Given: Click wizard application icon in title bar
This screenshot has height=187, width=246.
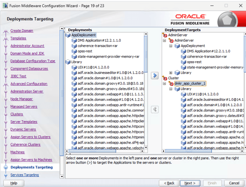Looking at the screenshot, I should 6,6.
